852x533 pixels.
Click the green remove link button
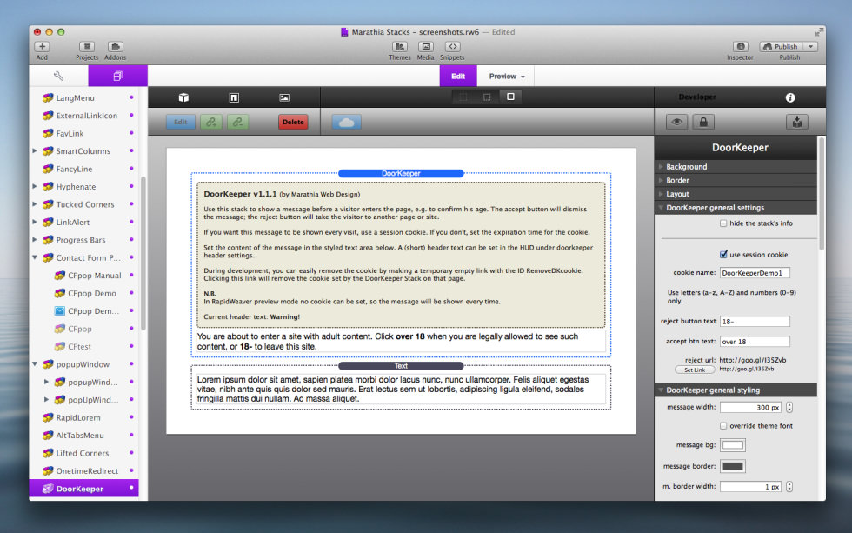click(x=238, y=123)
